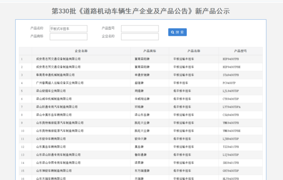Image resolution: width=283 pixels, height=180 pixels.
Task: Click brand 超雄牌 in row 4
Action: pos(139,83)
